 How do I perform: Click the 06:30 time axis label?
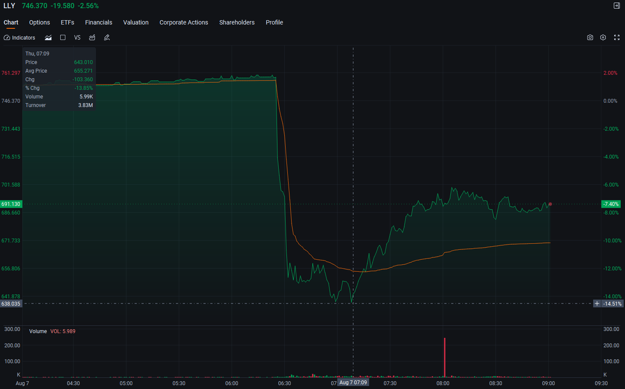[284, 383]
